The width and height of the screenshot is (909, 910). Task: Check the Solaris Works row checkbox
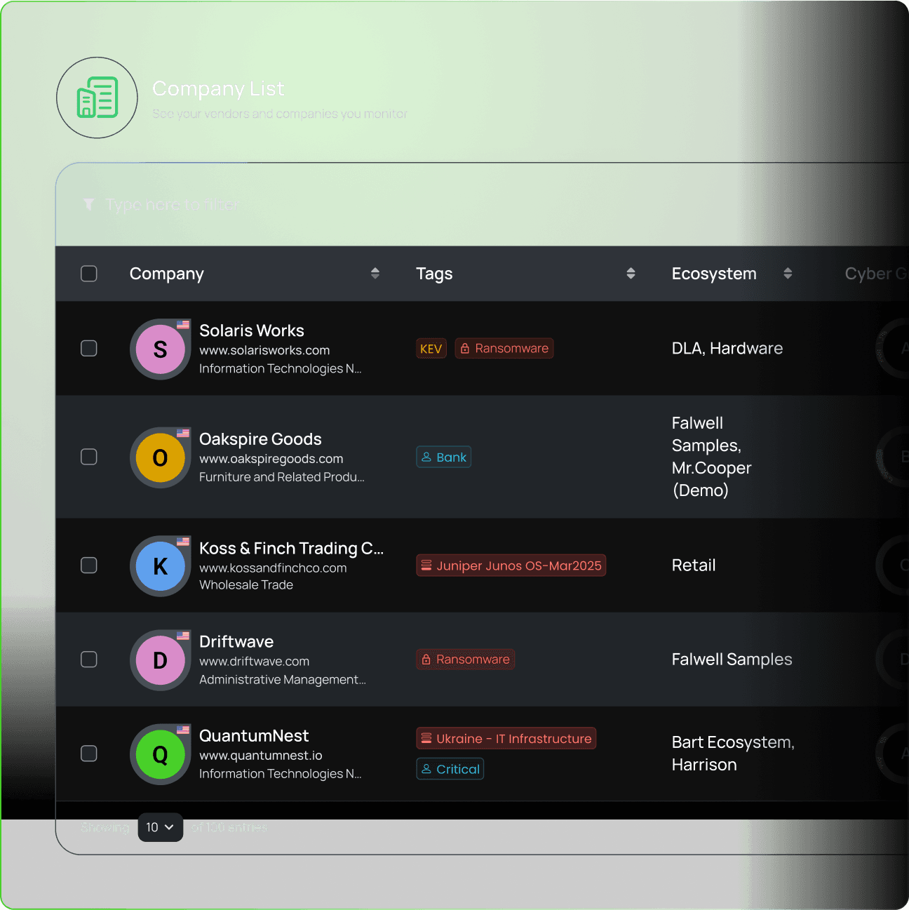tap(89, 348)
